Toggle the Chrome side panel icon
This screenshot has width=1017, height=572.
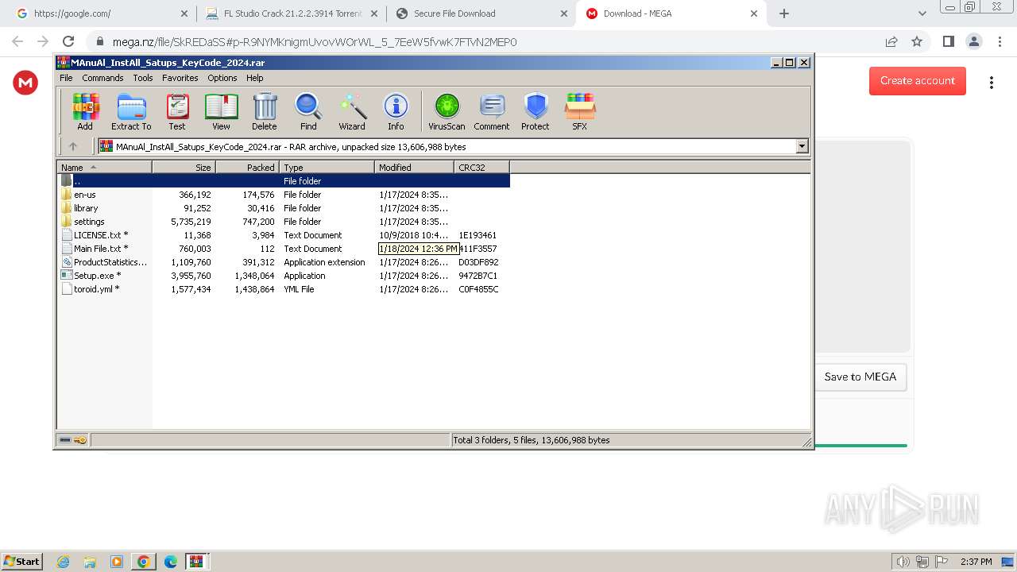tap(948, 41)
